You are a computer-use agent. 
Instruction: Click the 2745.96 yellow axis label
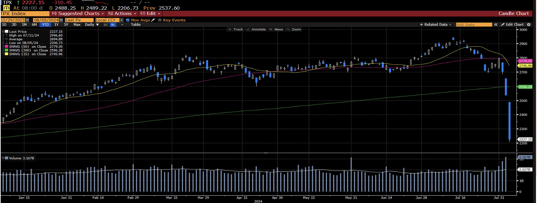[x=525, y=66]
